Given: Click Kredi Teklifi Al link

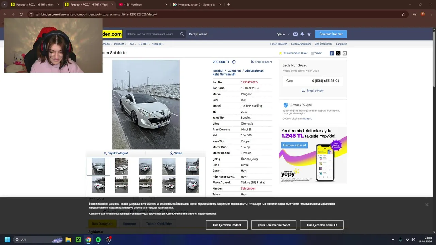Looking at the screenshot, I should tap(261, 62).
